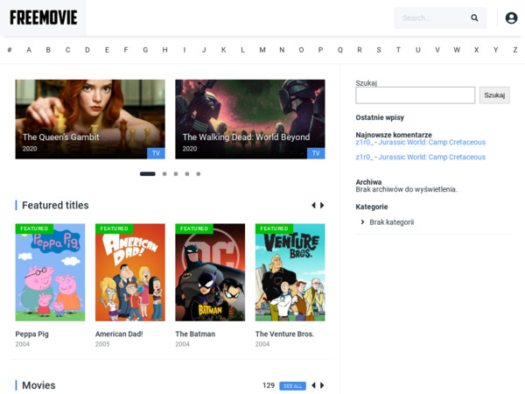This screenshot has width=525, height=394.
Task: Filter titles by letter Y
Action: (495, 50)
